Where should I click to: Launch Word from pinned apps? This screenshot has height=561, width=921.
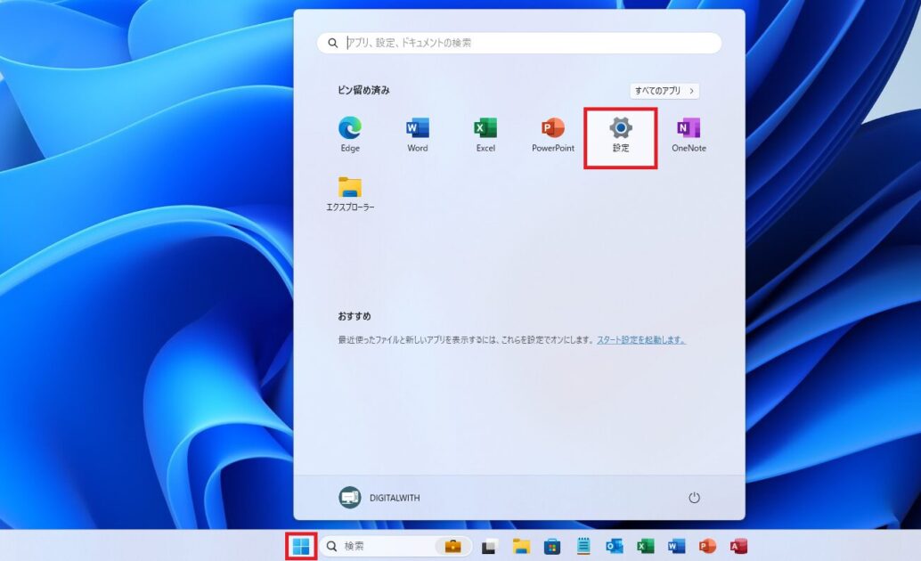[x=418, y=135]
